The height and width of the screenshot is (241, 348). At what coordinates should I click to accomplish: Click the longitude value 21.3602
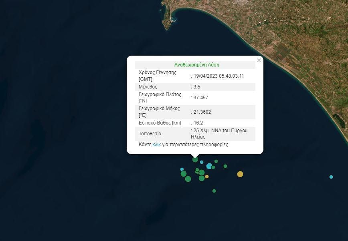[202, 112]
